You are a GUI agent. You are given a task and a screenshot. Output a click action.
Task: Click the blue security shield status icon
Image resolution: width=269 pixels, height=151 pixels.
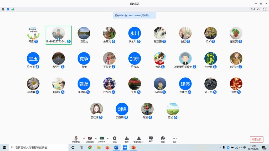(8, 9)
